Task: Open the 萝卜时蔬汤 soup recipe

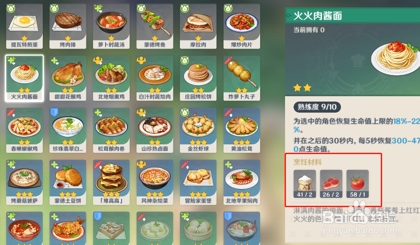Action: pyautogui.click(x=111, y=26)
